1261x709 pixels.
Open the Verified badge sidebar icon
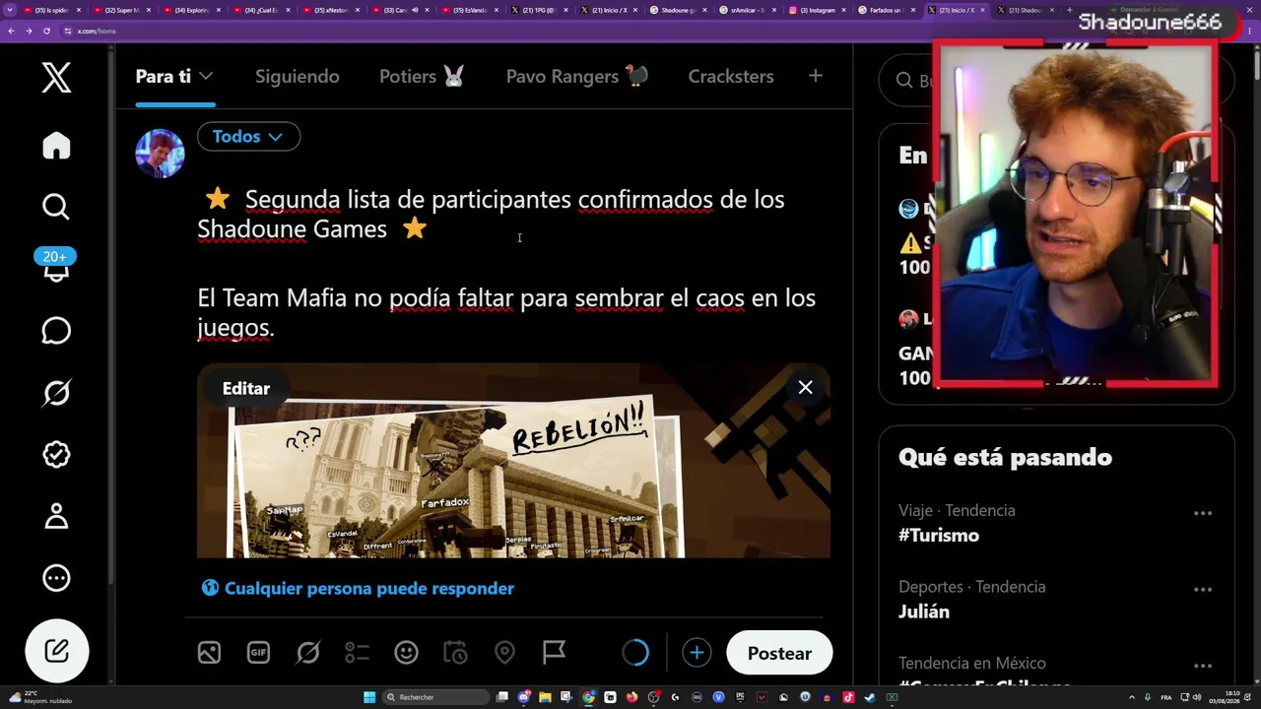tap(56, 454)
